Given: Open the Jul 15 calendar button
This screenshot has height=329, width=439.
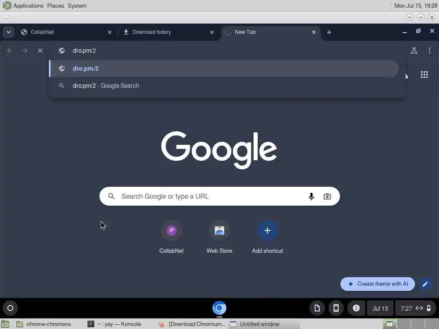Looking at the screenshot, I should (380, 308).
